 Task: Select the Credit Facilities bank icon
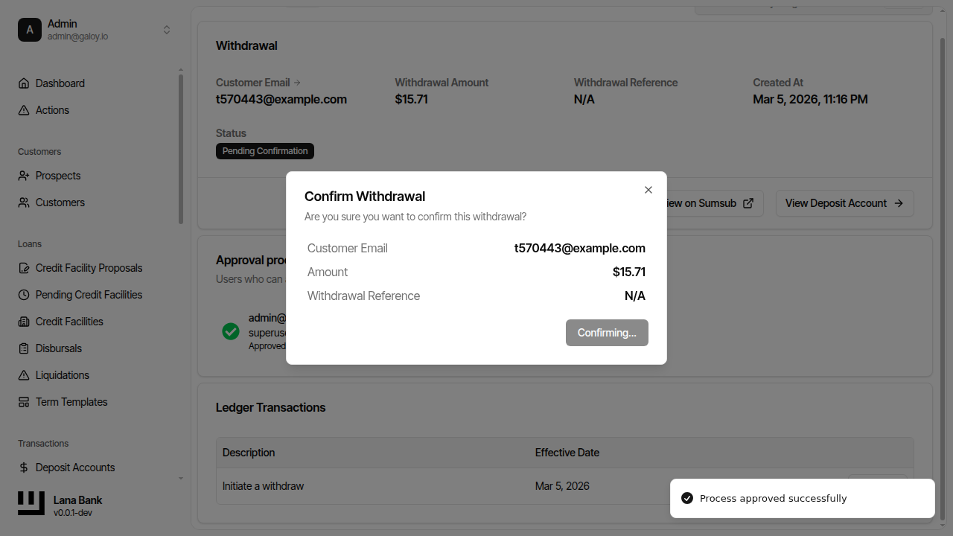(23, 322)
